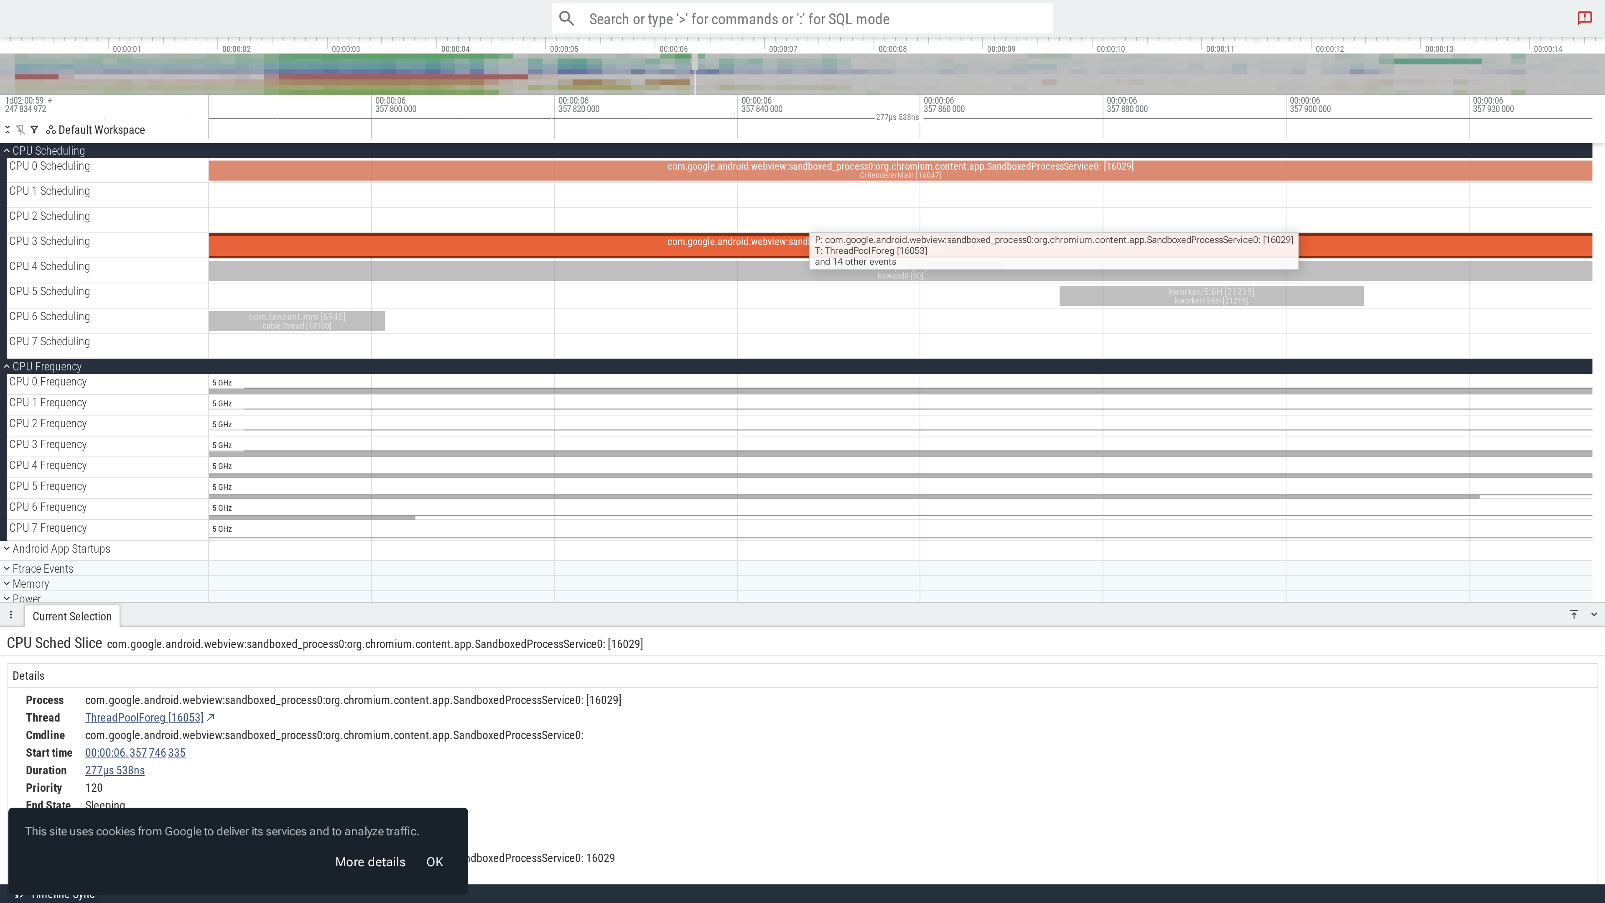Click the CPU 5 Scheduling track label
The width and height of the screenshot is (1605, 903).
coord(49,291)
